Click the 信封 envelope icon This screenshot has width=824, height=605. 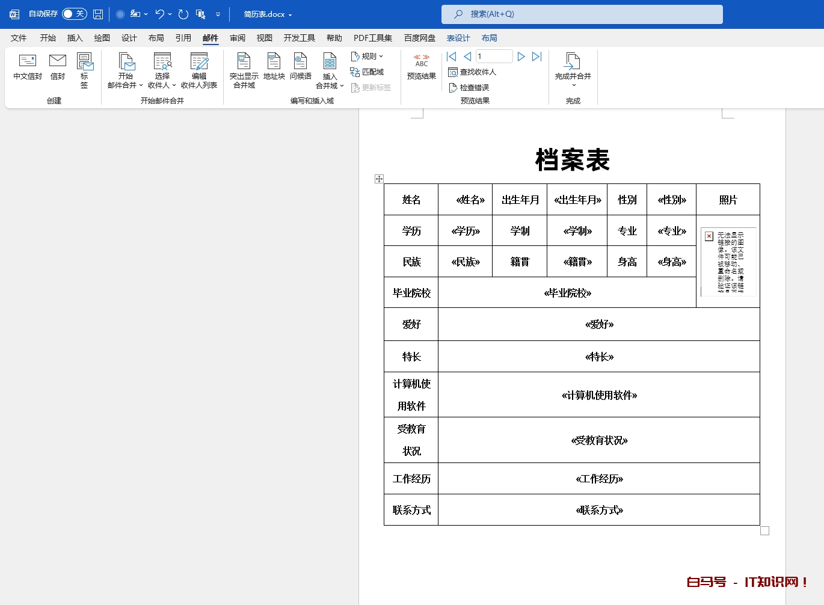point(58,67)
